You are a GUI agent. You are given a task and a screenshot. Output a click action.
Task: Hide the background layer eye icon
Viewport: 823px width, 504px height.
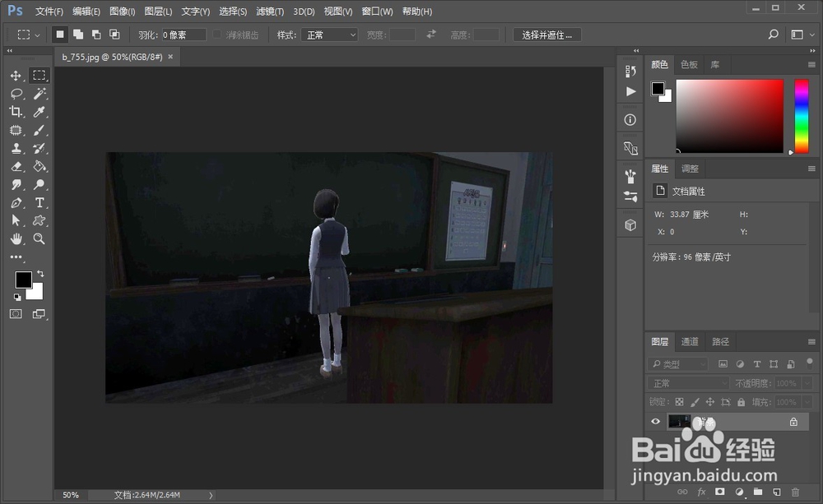[656, 422]
